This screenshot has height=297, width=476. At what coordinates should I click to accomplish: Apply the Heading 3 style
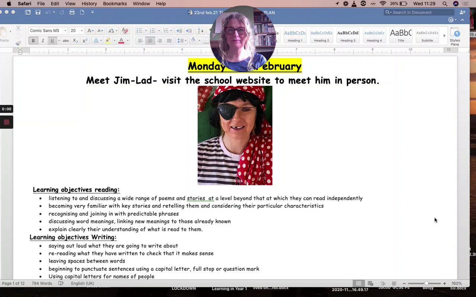[x=348, y=36]
